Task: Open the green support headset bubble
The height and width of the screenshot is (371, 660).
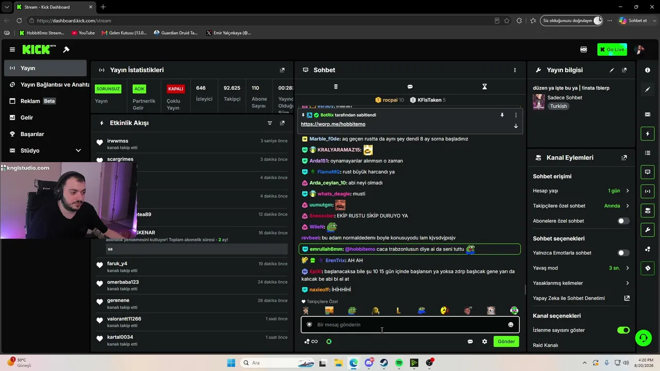Action: coord(643,338)
